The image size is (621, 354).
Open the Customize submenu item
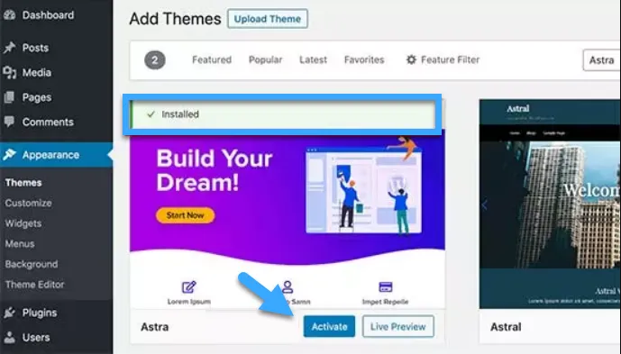pyautogui.click(x=28, y=204)
